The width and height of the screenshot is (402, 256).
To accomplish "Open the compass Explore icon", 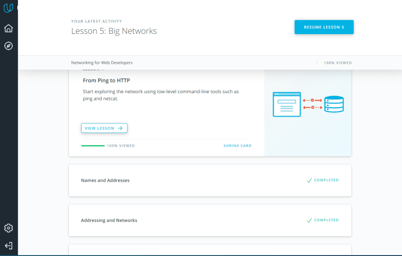I will (x=9, y=46).
